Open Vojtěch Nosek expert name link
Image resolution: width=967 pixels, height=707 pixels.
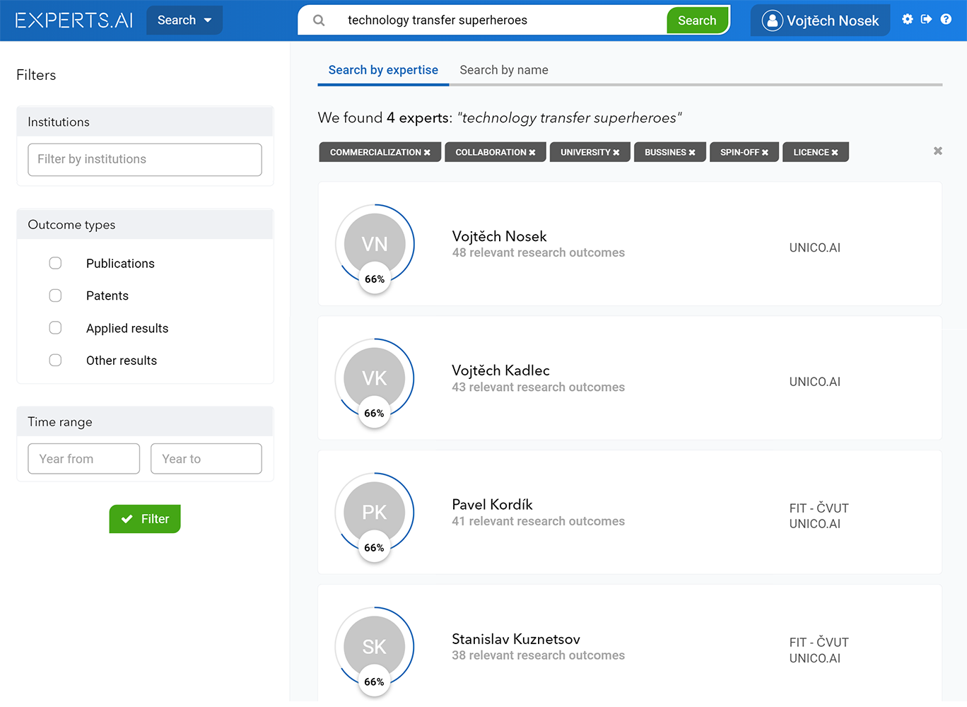(499, 236)
